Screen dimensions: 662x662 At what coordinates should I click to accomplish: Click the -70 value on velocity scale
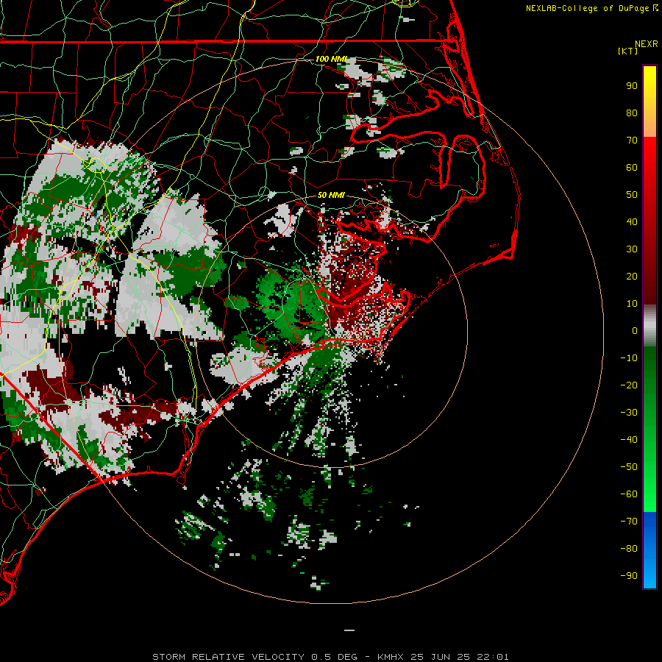pos(629,522)
